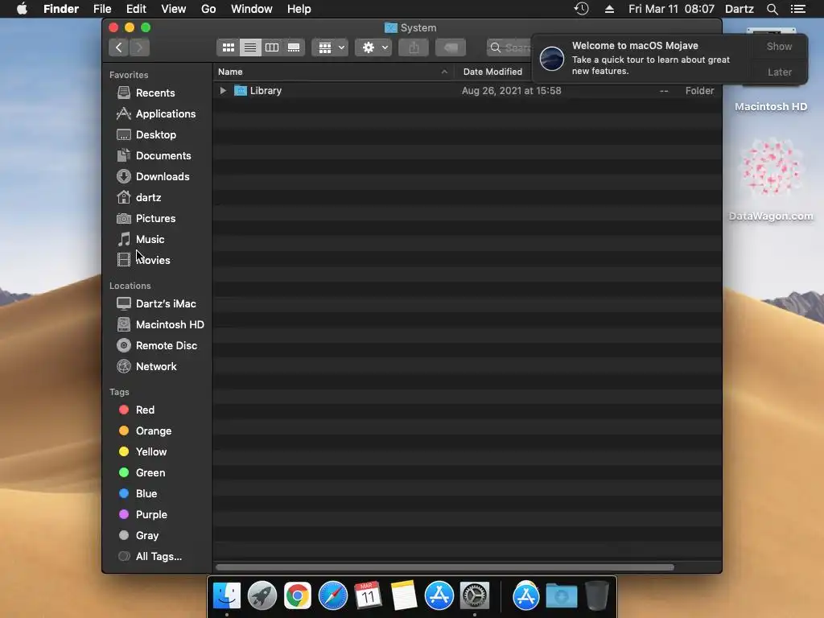The height and width of the screenshot is (618, 824).
Task: Open the dartz home folder
Action: tap(148, 198)
